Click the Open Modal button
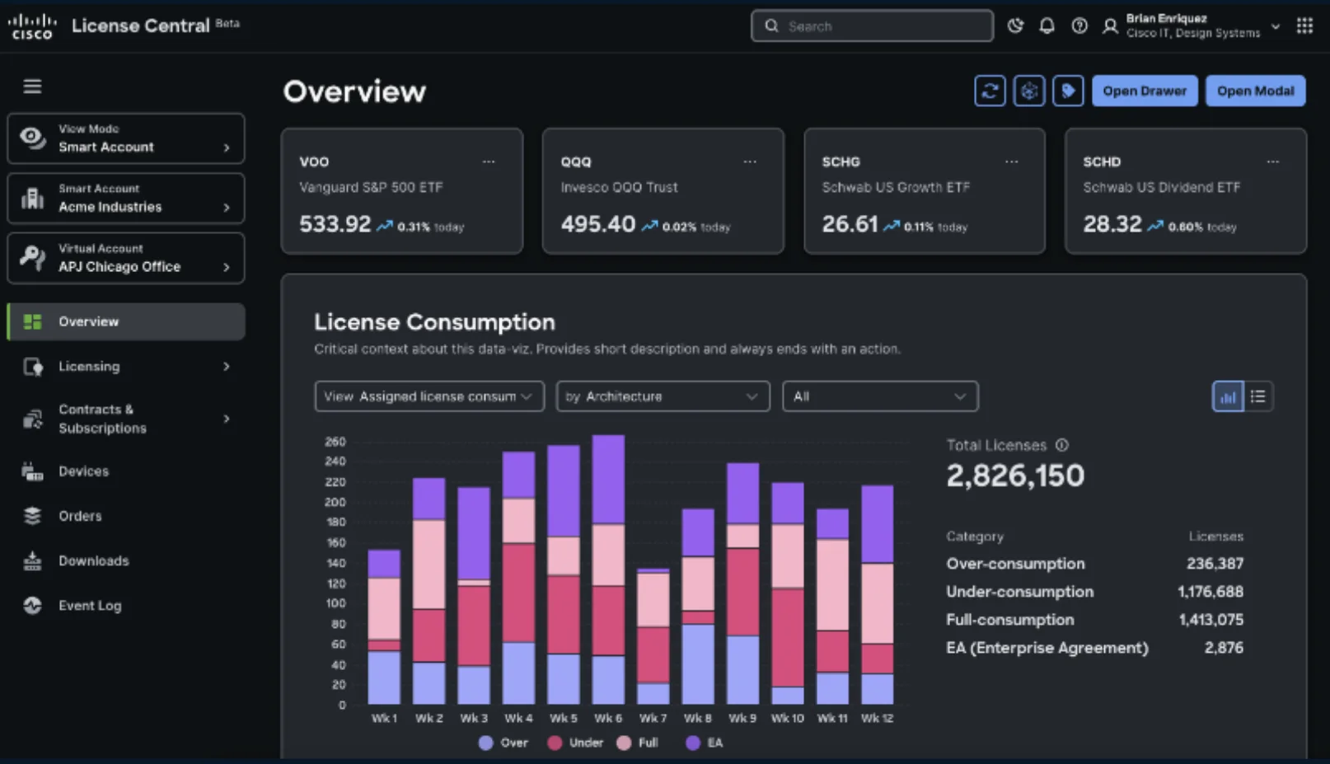Viewport: 1330px width, 764px height. click(1256, 91)
